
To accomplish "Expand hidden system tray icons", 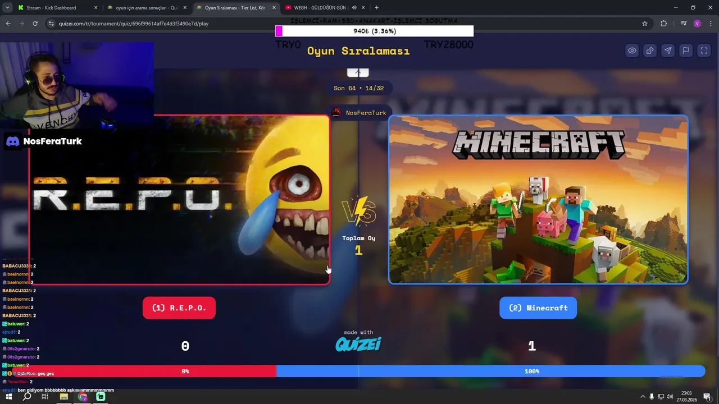I will click(643, 397).
